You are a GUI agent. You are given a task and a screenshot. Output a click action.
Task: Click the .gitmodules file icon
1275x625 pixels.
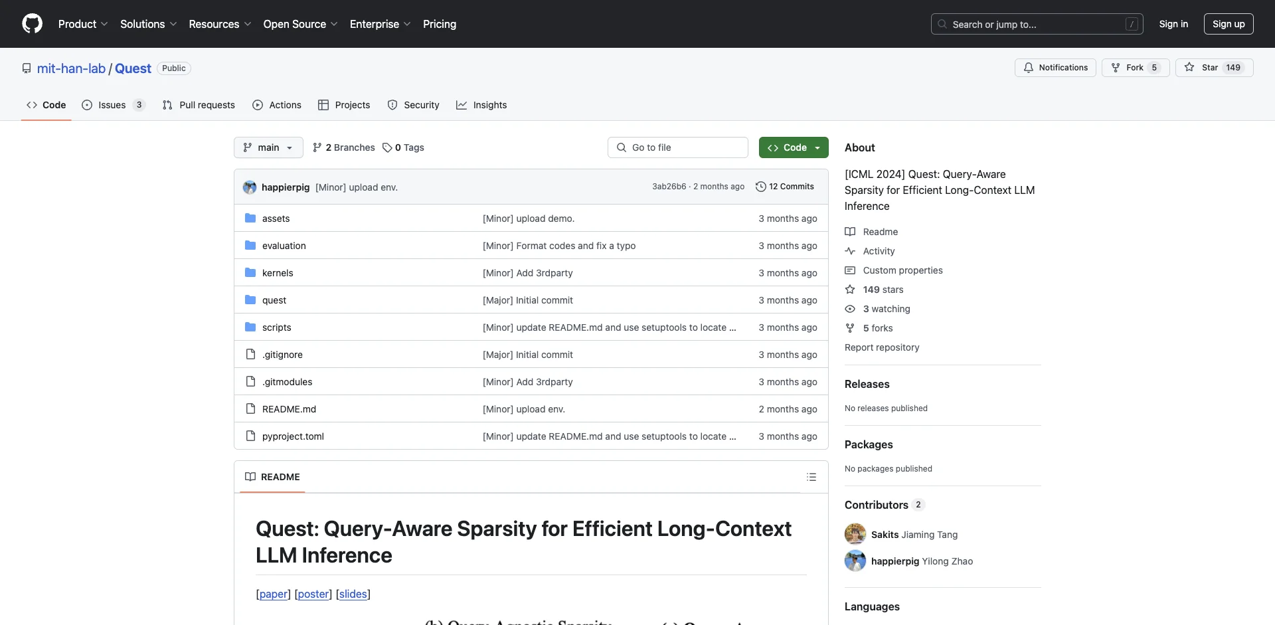coord(250,381)
